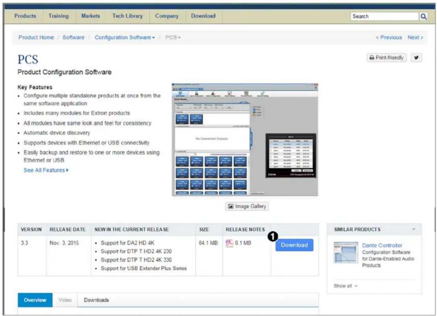Collapse the Similar Products panel chevron

414,229
